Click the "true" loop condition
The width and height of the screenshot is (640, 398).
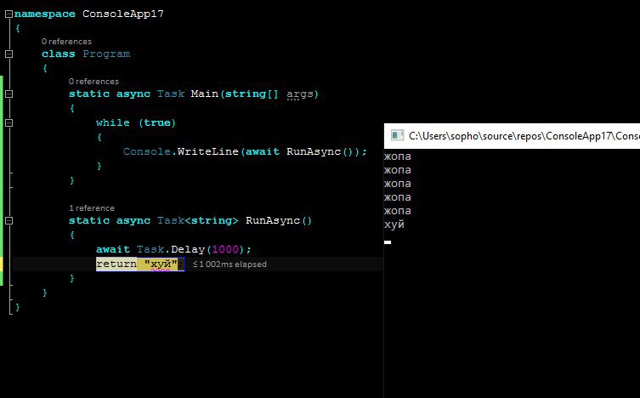[x=157, y=122]
